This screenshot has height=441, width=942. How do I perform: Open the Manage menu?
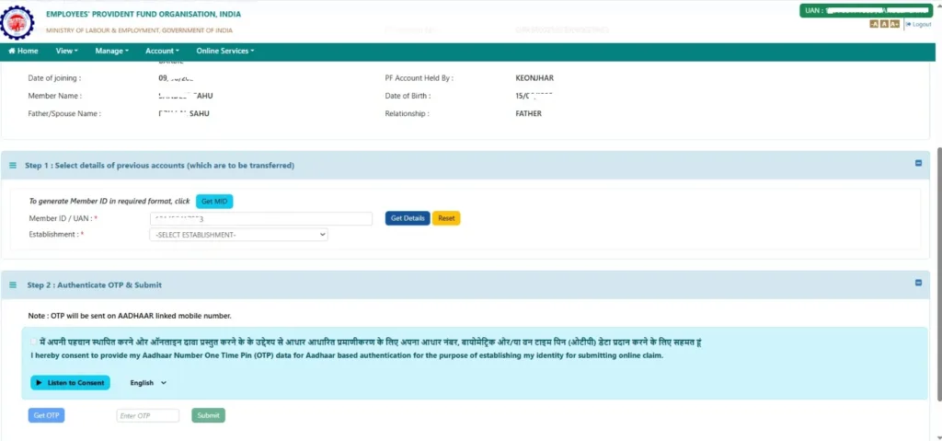coord(111,52)
